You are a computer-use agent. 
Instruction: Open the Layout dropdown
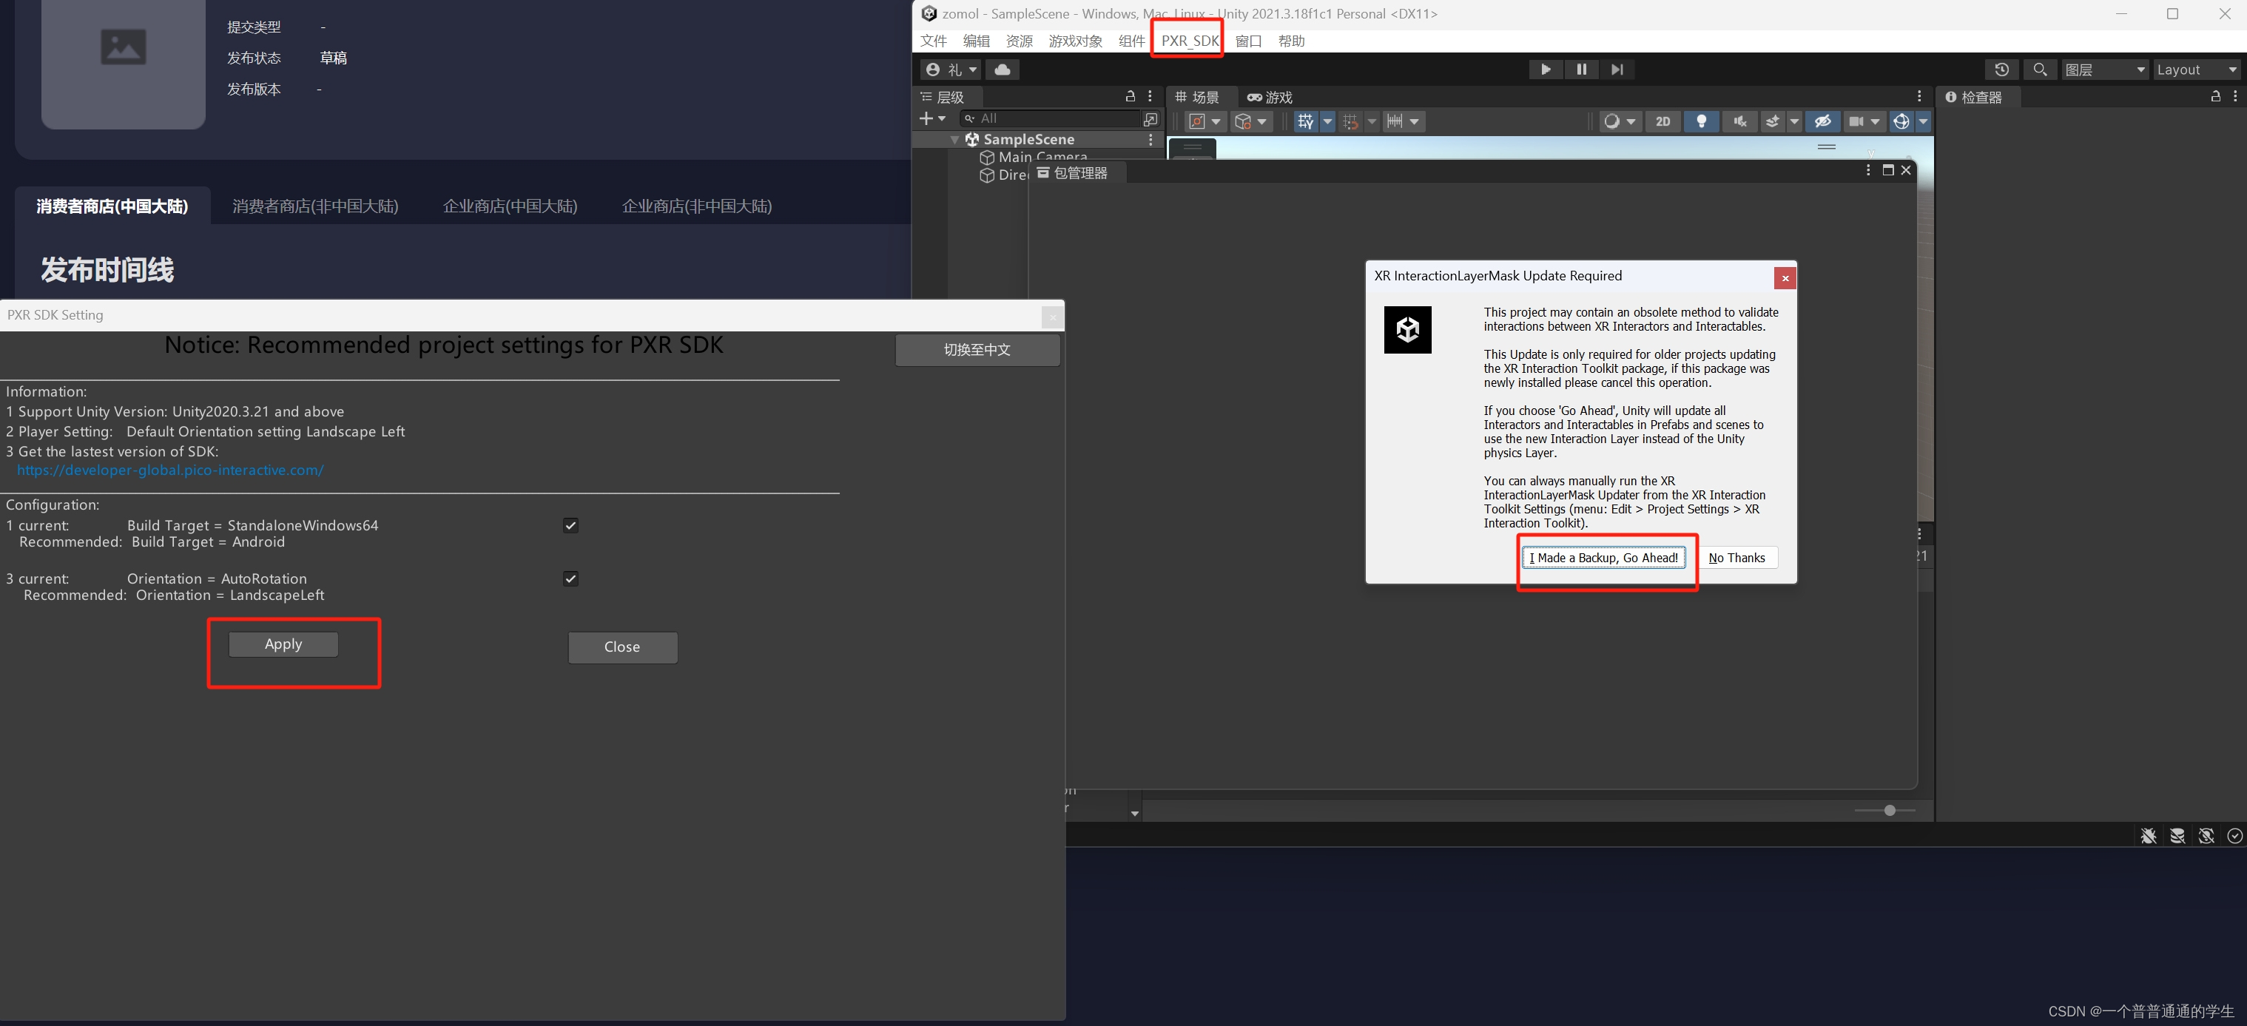(x=2197, y=70)
